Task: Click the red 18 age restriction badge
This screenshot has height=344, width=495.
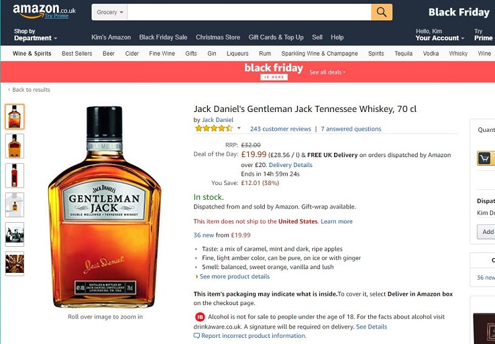Action: pyautogui.click(x=199, y=317)
